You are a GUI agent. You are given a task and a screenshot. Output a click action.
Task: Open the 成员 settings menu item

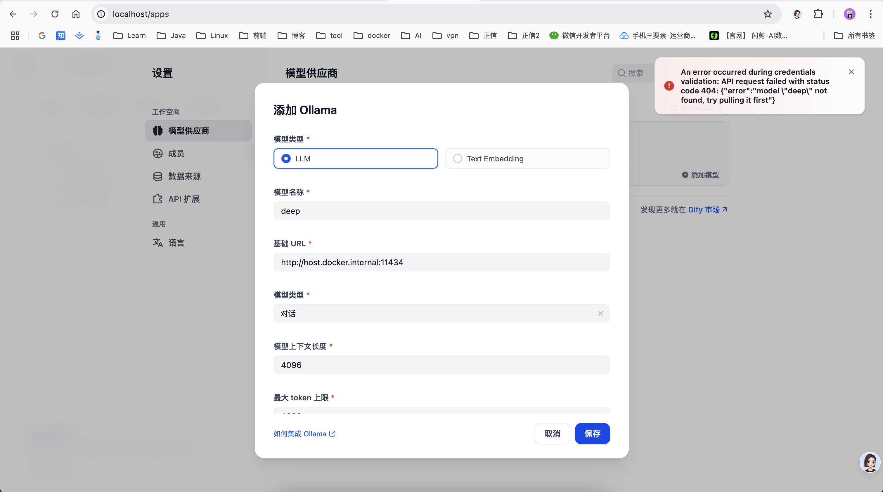176,153
